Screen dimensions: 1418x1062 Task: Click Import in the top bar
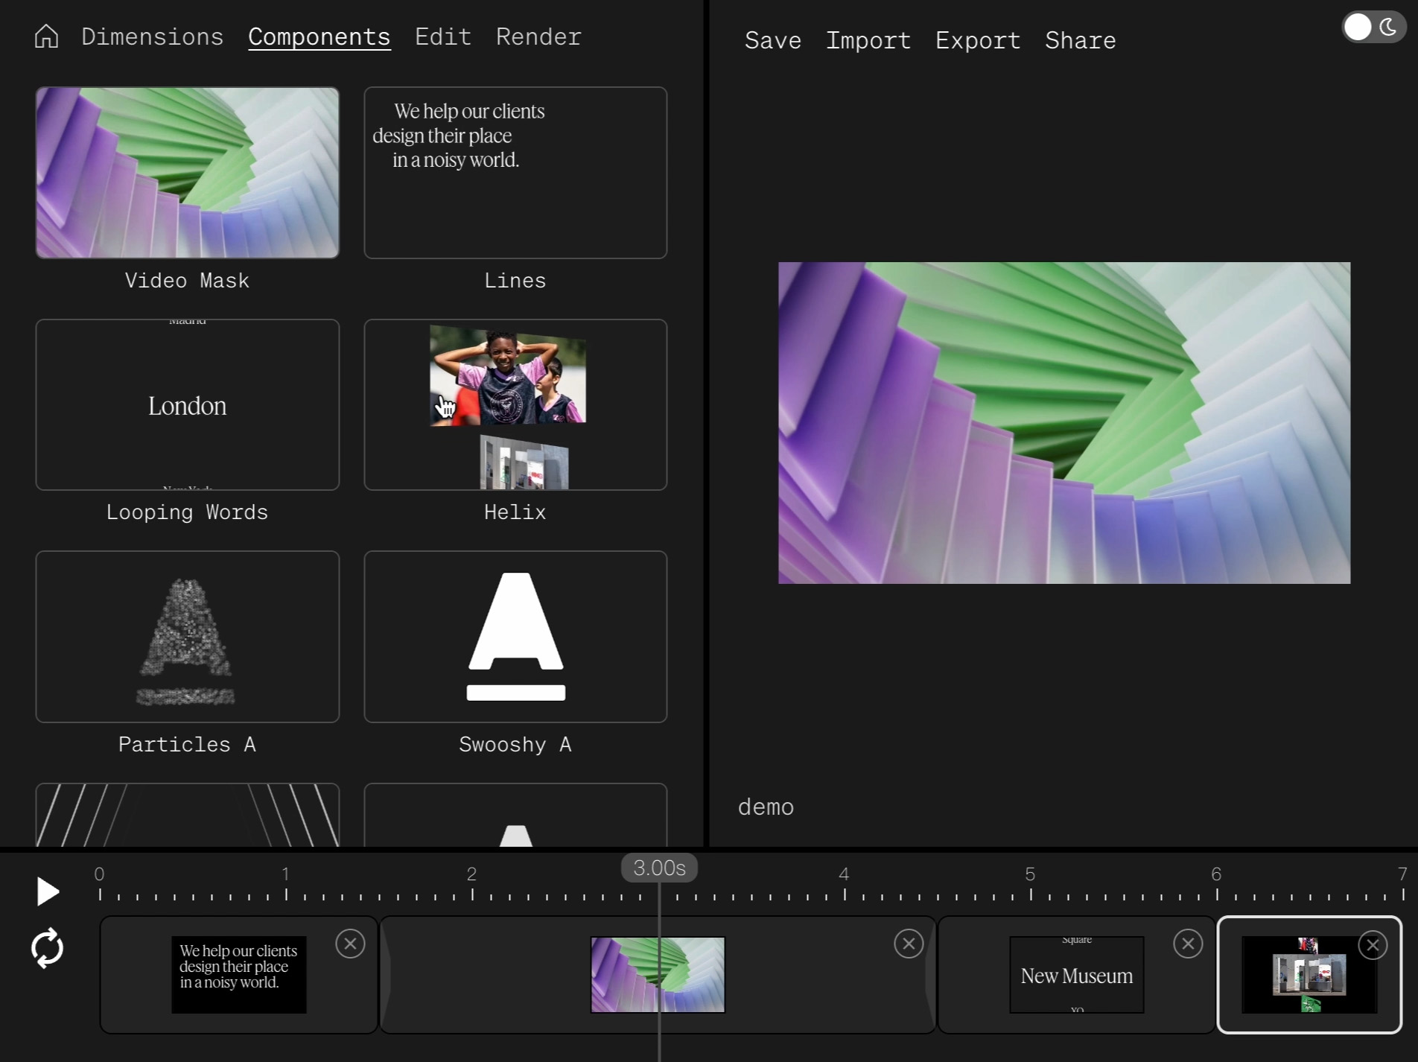pyautogui.click(x=868, y=40)
